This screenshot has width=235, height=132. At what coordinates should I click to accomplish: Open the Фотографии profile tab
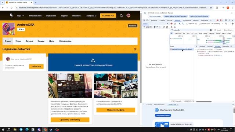coord(65,41)
